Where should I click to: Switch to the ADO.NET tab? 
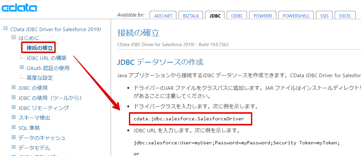[163, 15]
